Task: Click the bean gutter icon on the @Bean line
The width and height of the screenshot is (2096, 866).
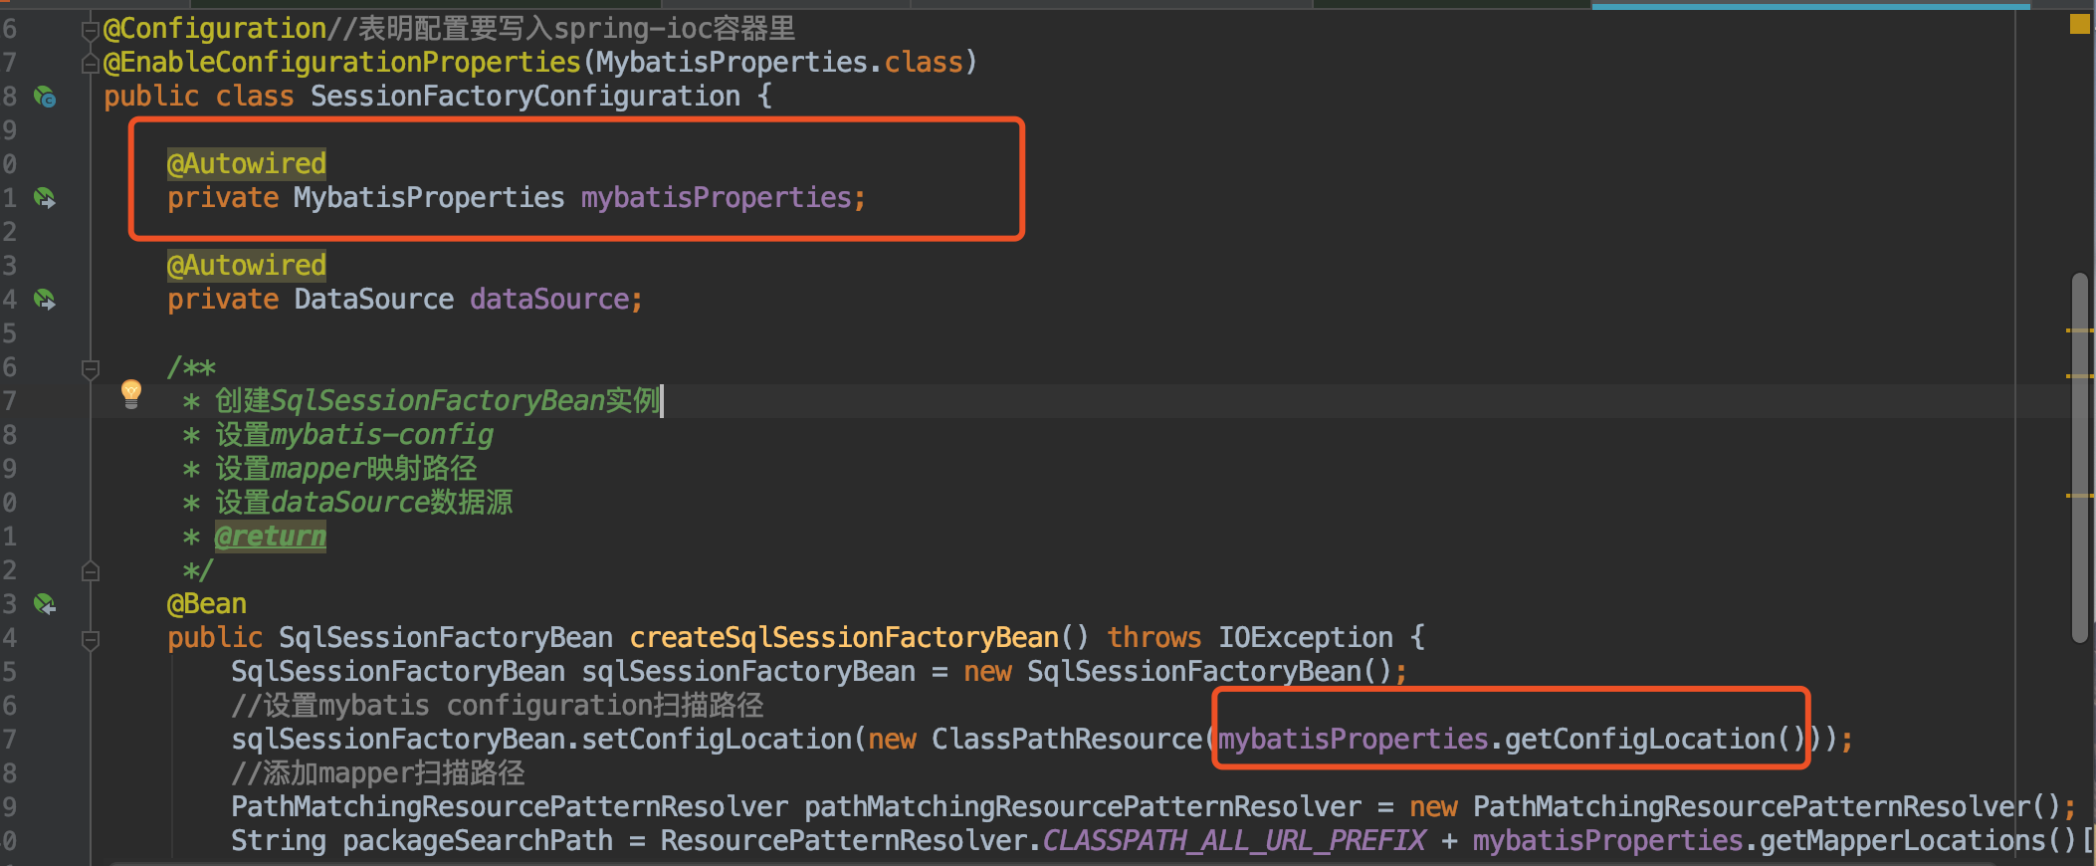Action: [45, 604]
